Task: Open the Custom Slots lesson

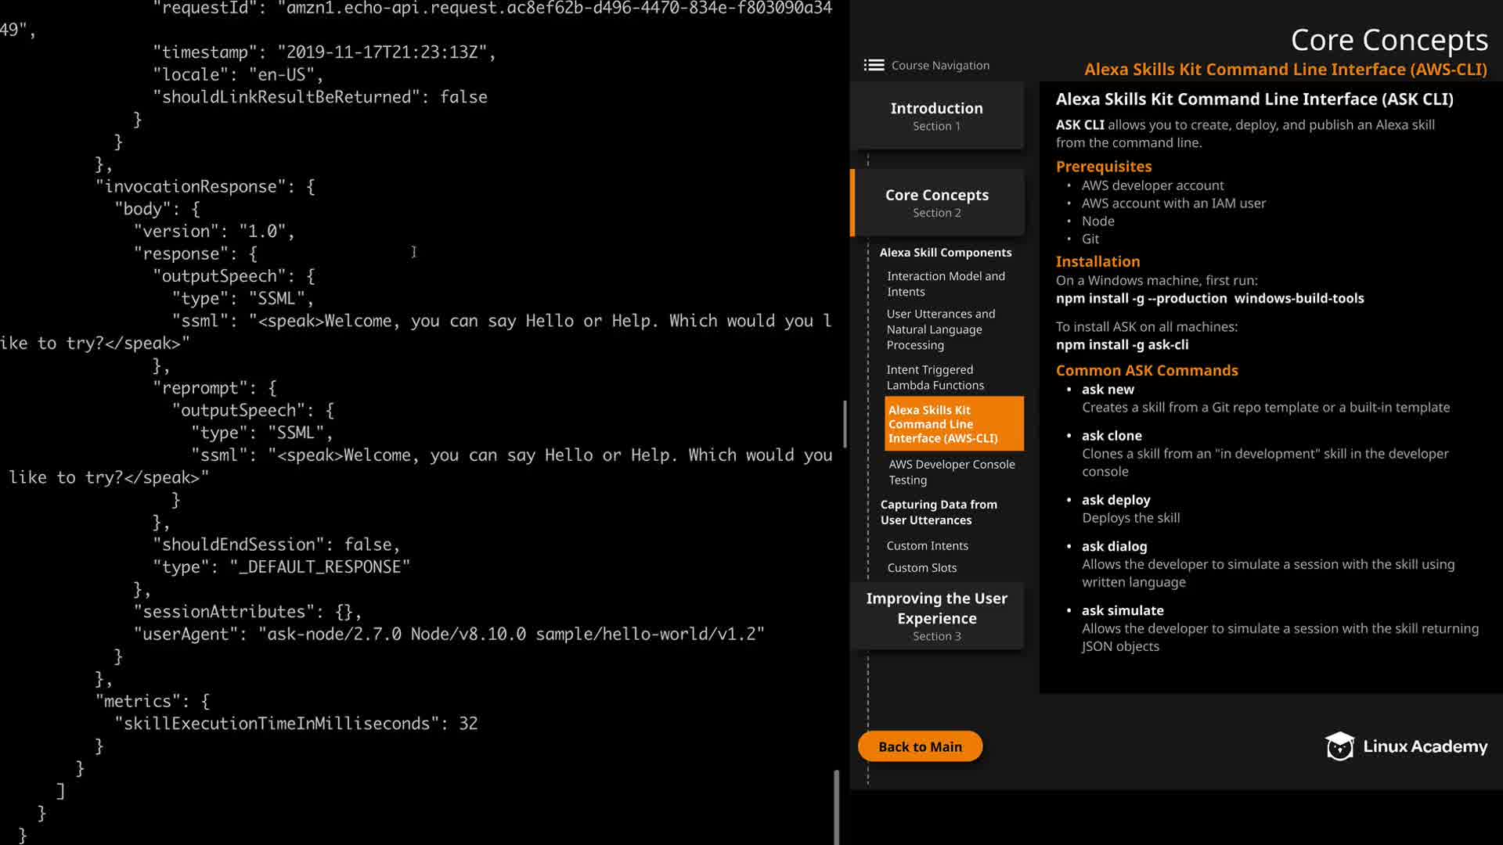Action: [921, 568]
